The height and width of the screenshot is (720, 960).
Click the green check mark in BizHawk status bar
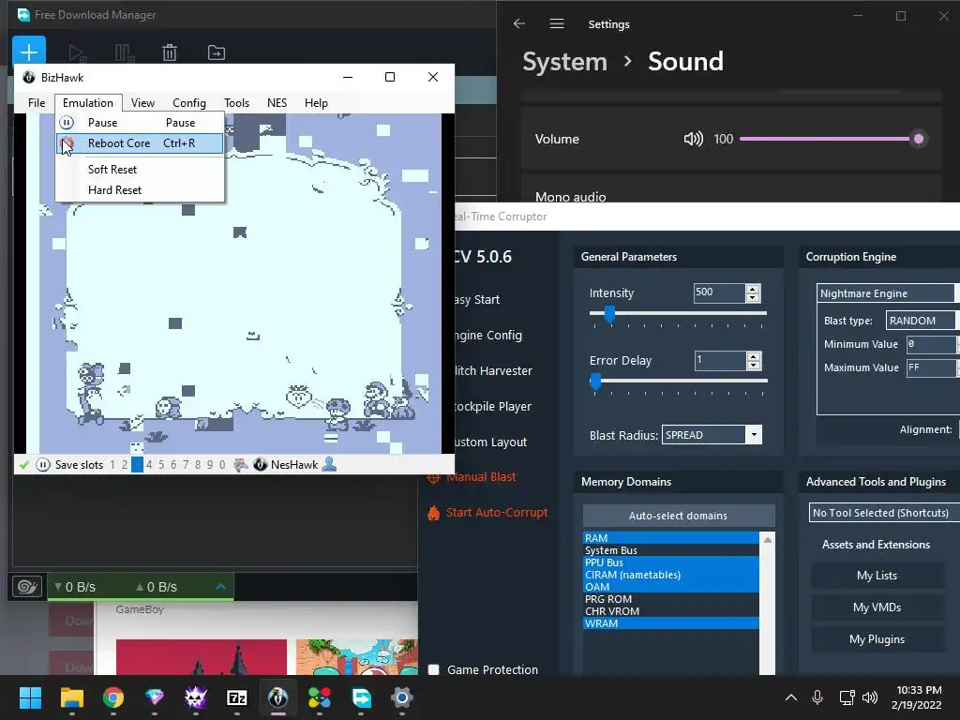coord(23,465)
